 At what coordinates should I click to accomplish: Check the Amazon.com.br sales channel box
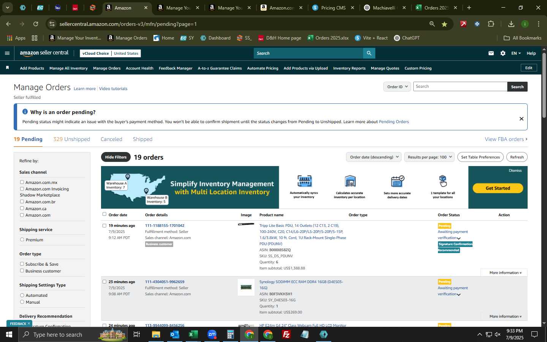[22, 201]
